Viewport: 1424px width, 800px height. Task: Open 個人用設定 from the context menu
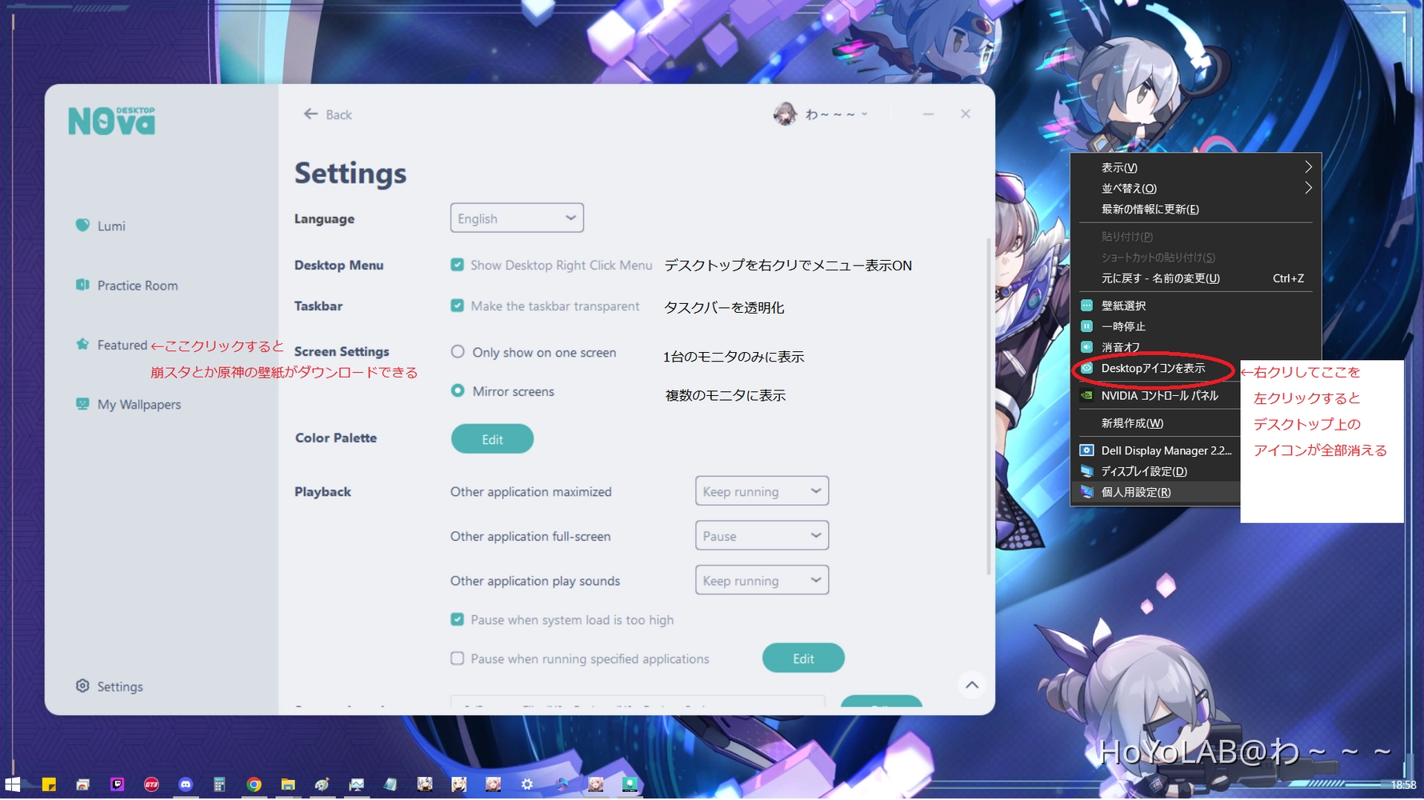pos(1137,492)
